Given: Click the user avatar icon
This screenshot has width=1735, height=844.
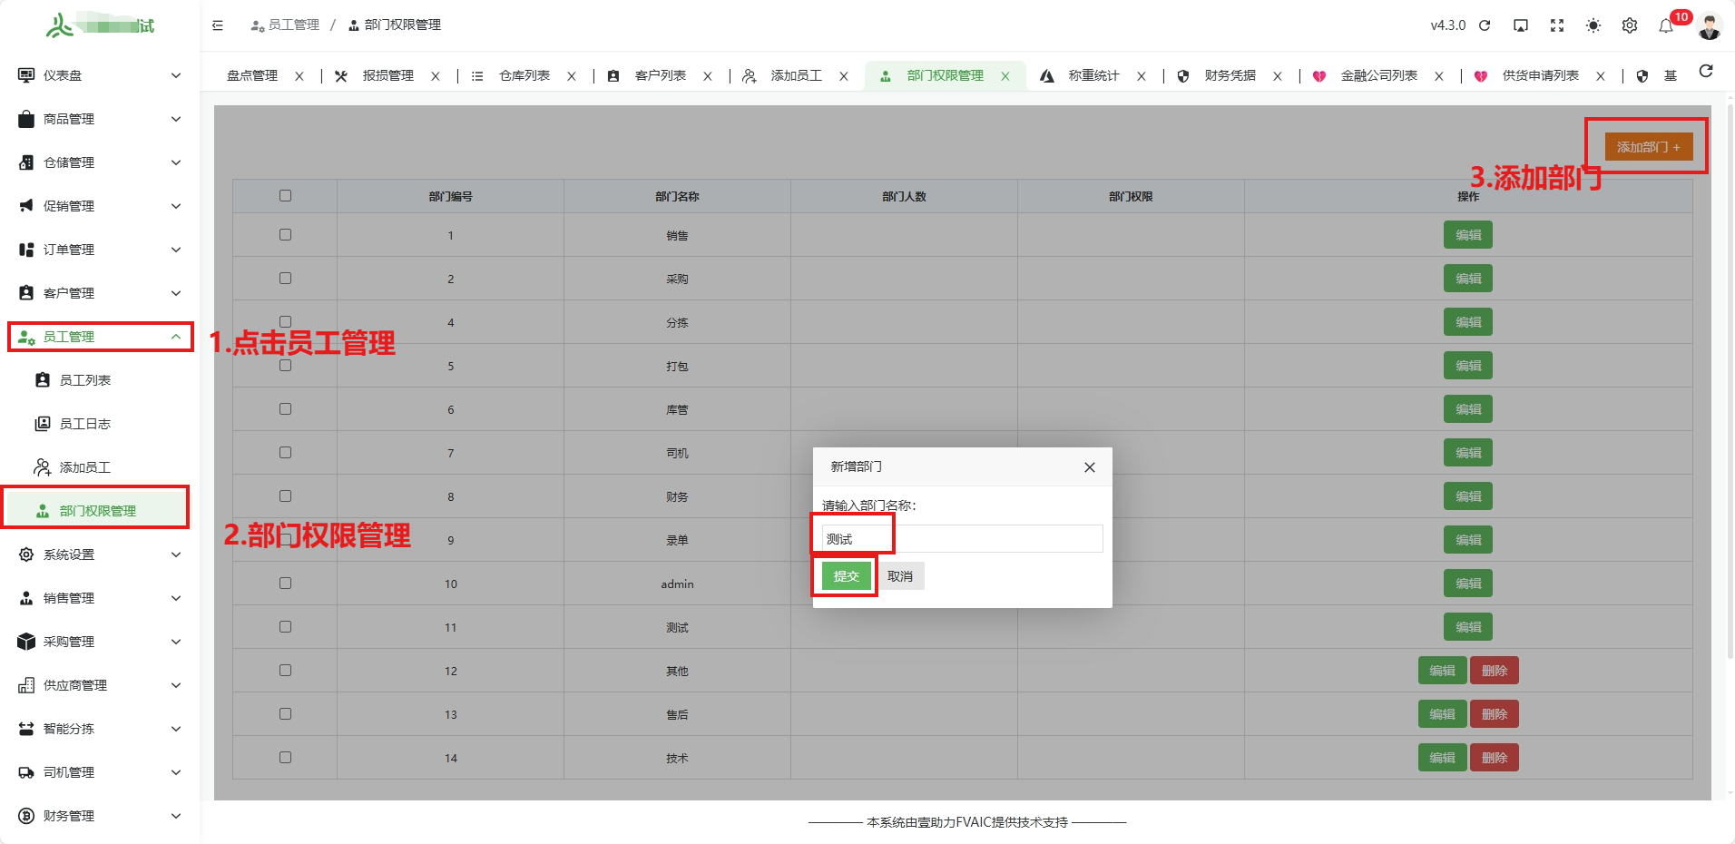Looking at the screenshot, I should coord(1710,26).
